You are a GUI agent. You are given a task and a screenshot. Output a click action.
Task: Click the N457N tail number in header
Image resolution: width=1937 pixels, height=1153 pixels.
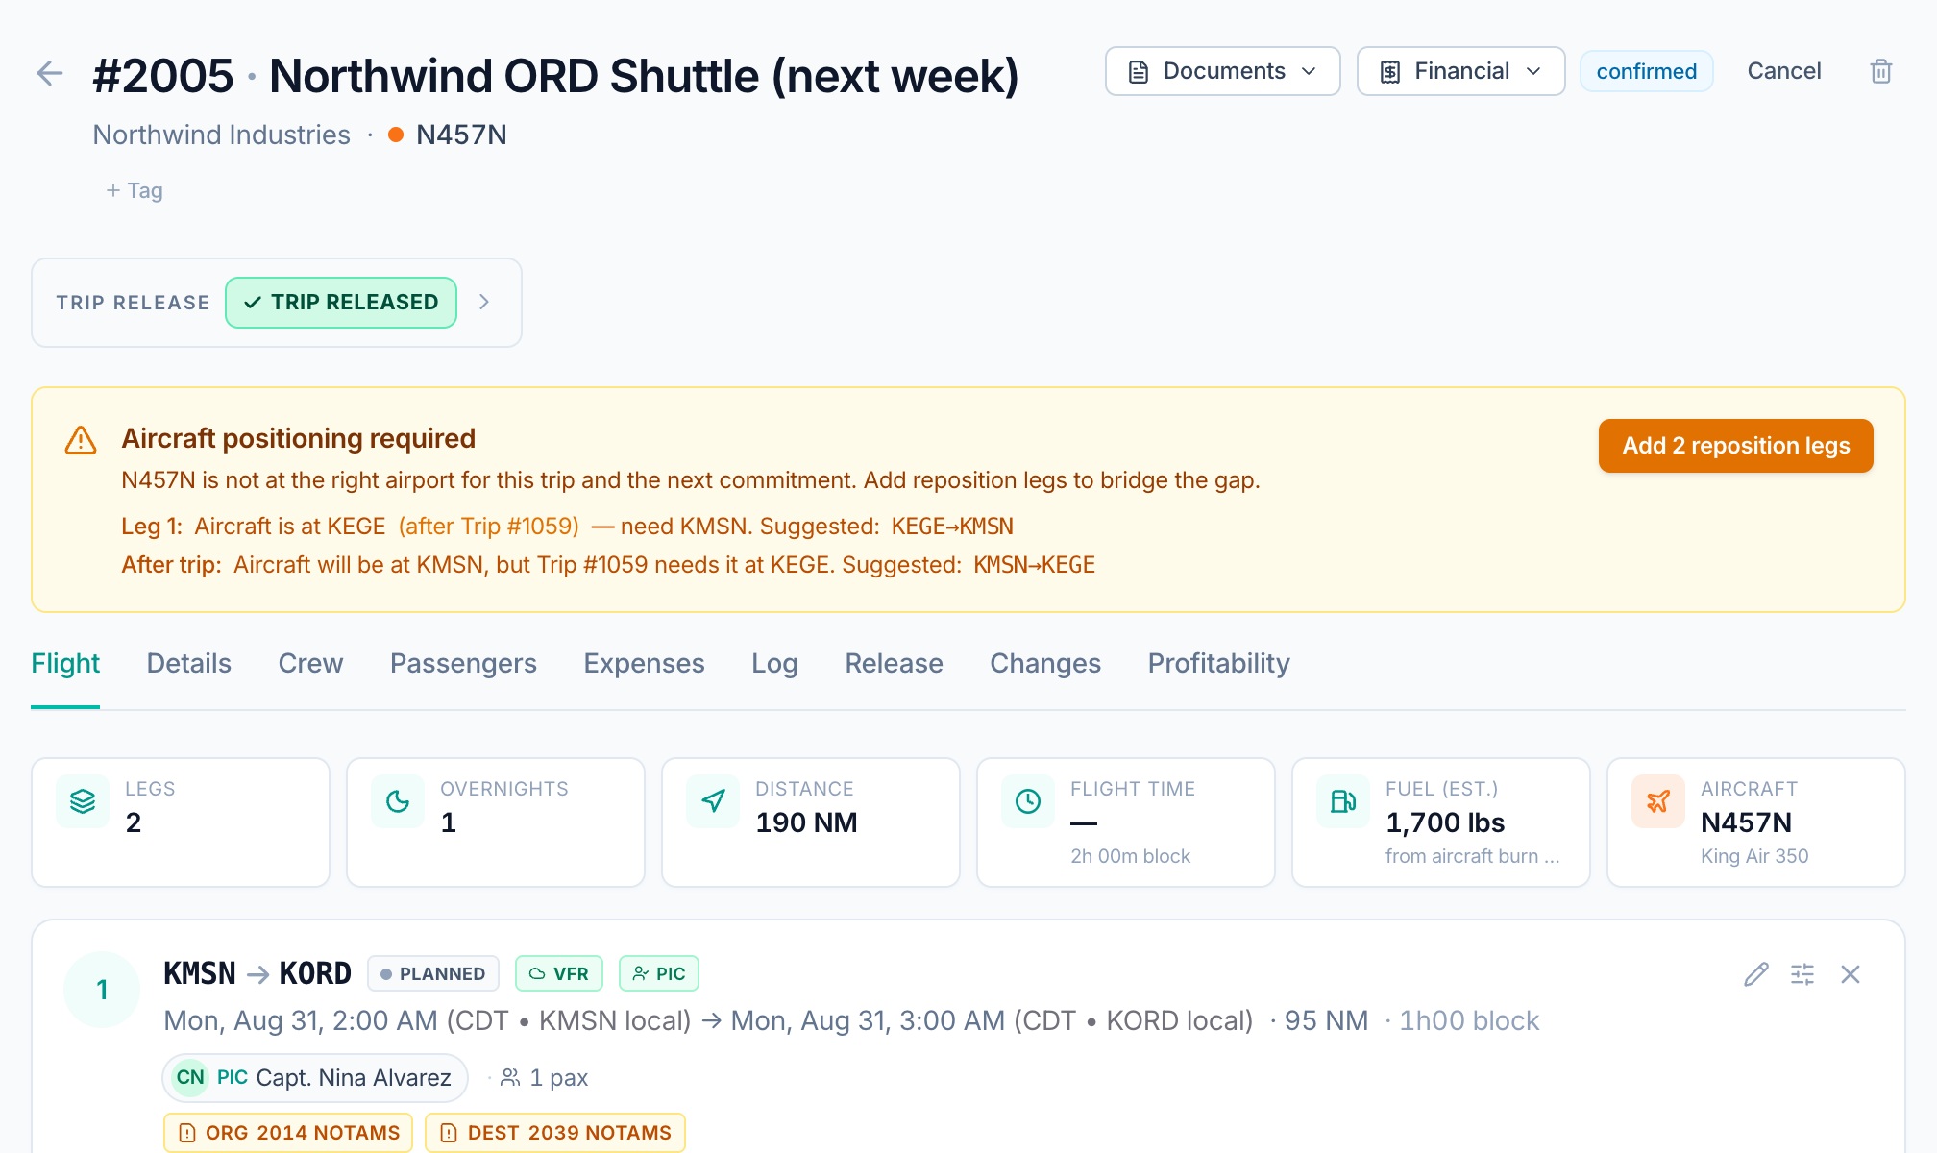pos(461,135)
